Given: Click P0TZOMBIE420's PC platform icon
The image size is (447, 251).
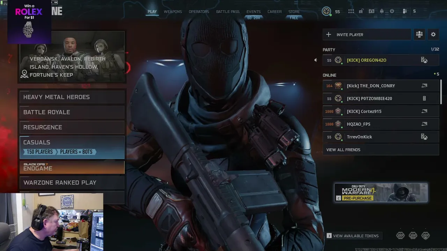Looking at the screenshot, I should (424, 99).
